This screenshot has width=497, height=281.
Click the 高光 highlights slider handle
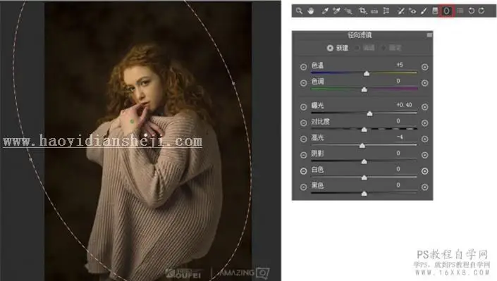pos(362,146)
